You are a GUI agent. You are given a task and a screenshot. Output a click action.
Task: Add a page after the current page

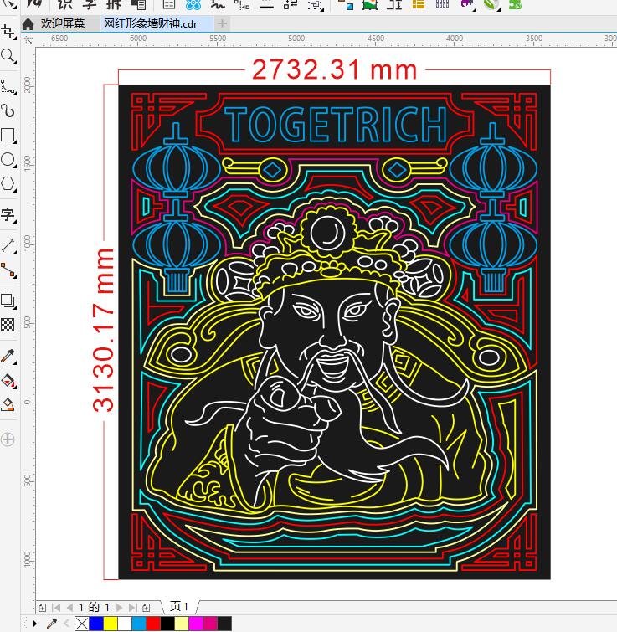(147, 608)
